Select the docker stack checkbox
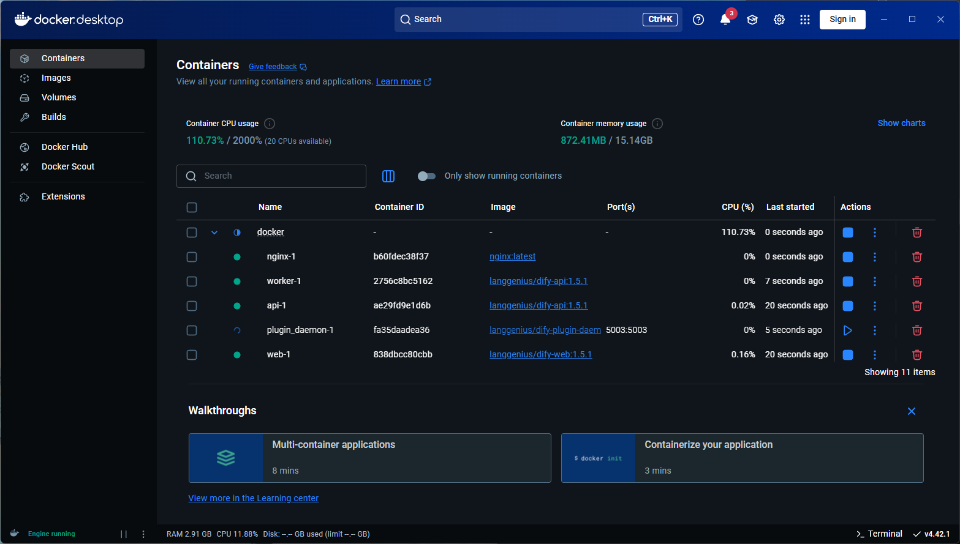This screenshot has height=544, width=960. pyautogui.click(x=192, y=233)
